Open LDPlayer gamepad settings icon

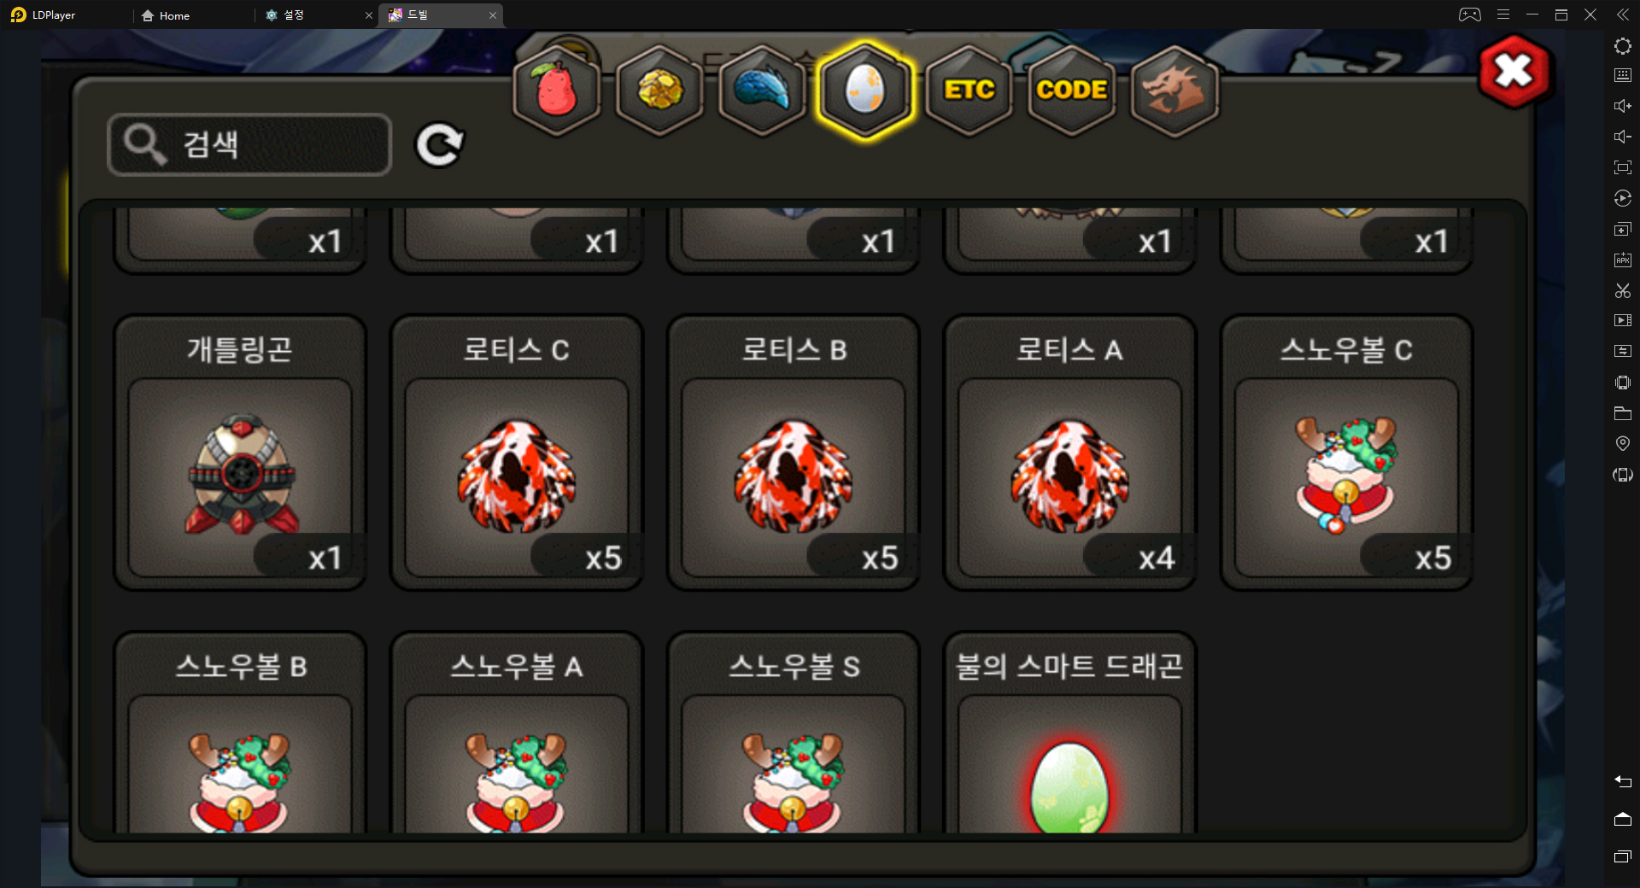1469,15
